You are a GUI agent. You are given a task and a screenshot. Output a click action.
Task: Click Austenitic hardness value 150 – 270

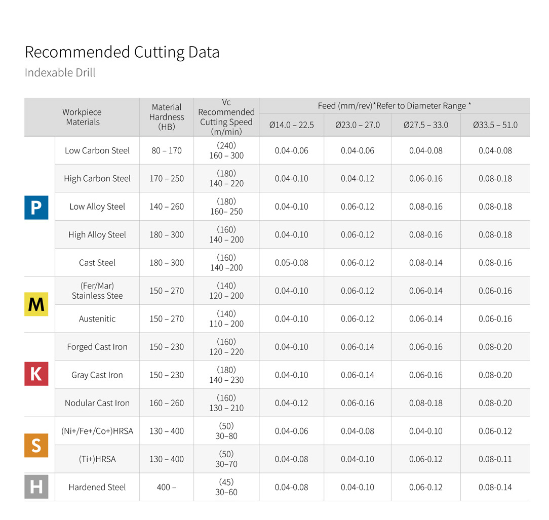[x=167, y=319]
